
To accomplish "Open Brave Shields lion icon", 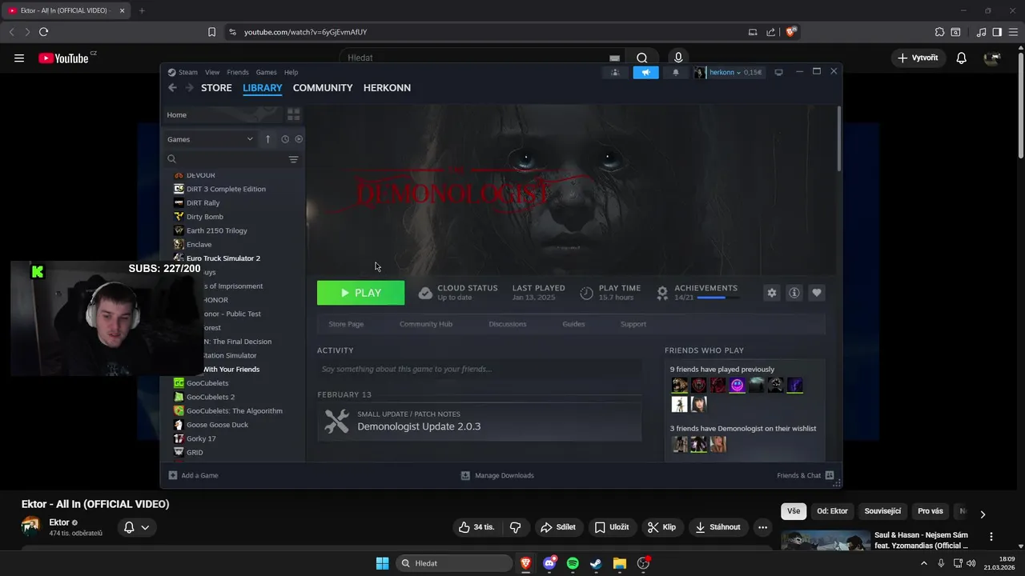I will (x=791, y=32).
